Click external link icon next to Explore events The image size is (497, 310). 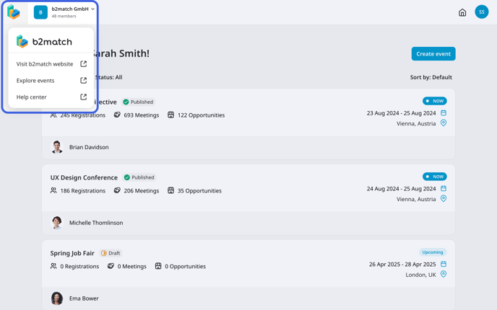point(84,81)
